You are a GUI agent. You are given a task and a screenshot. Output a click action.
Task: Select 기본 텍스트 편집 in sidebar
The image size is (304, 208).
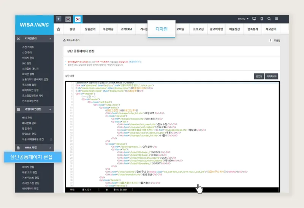point(31,178)
